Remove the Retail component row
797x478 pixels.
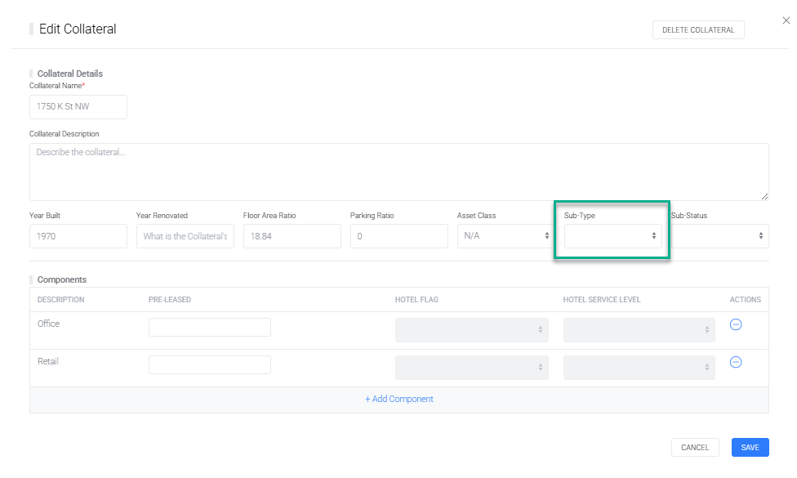click(735, 362)
